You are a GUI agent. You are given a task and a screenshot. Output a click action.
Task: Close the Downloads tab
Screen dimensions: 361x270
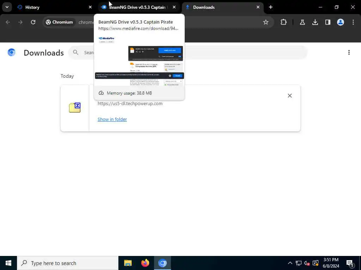pos(258,7)
